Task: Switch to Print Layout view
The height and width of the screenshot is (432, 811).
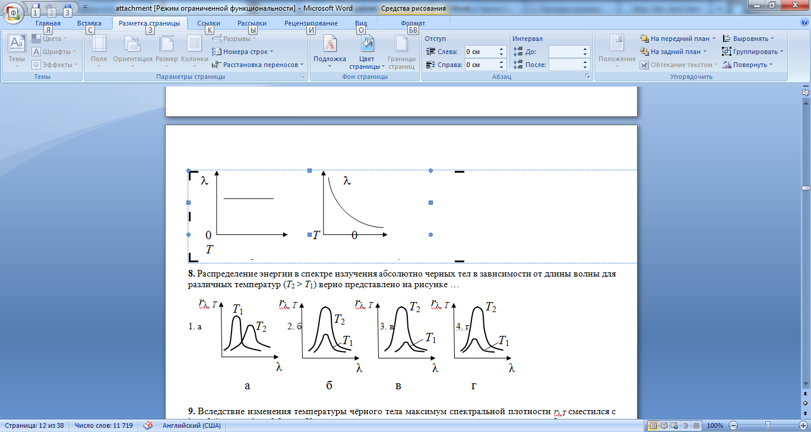Action: pos(653,425)
